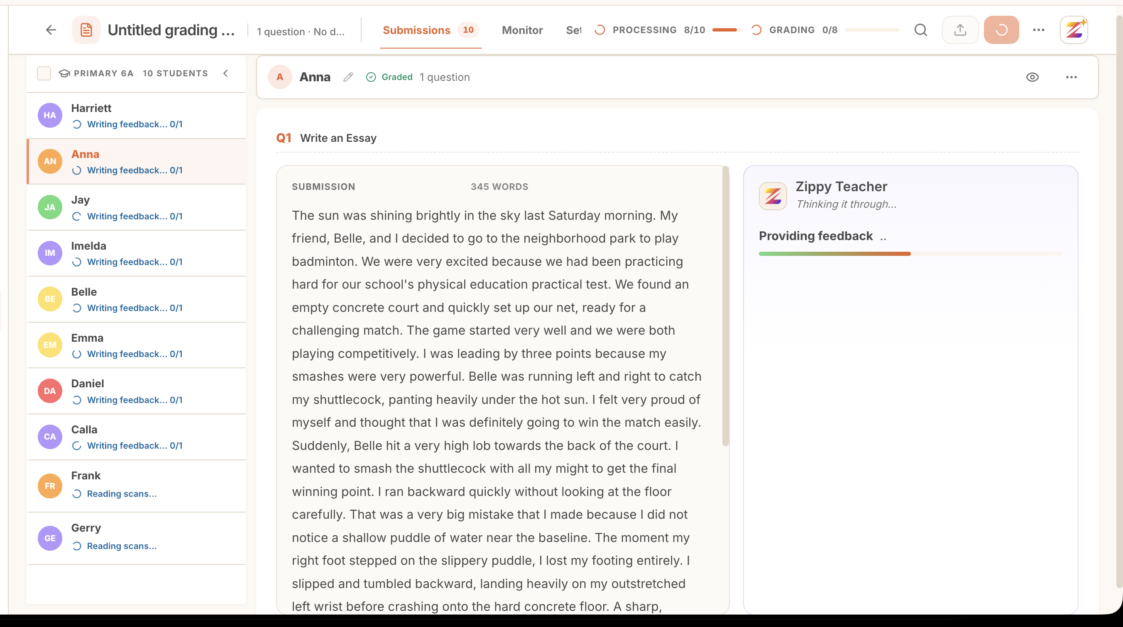Open Anna's submission more options menu
The height and width of the screenshot is (627, 1123).
[1072, 77]
